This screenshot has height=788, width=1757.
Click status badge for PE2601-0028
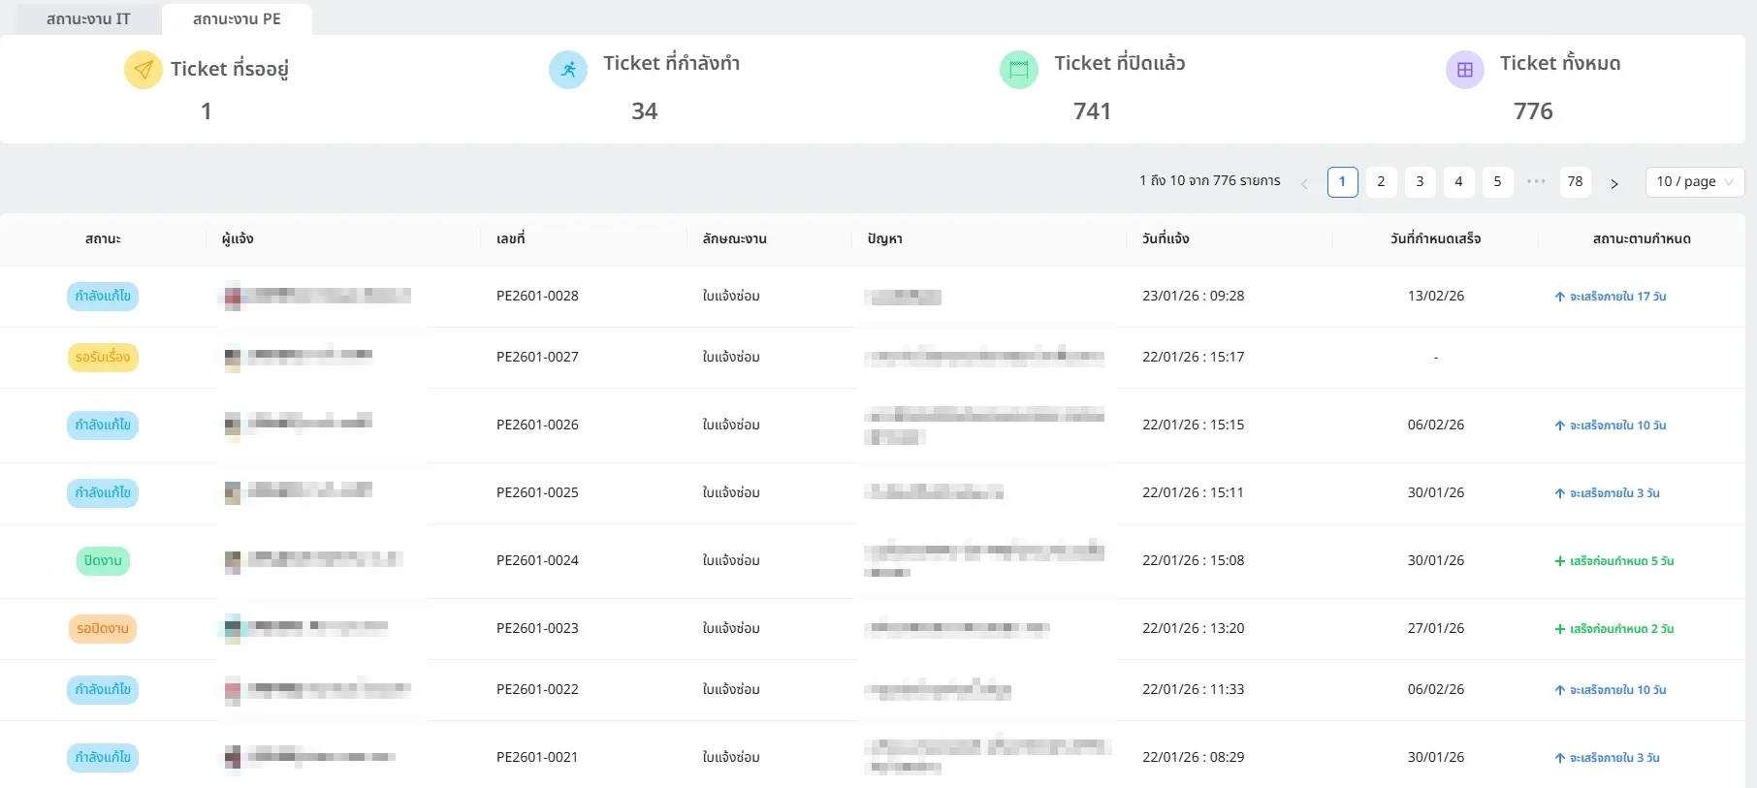tap(103, 296)
